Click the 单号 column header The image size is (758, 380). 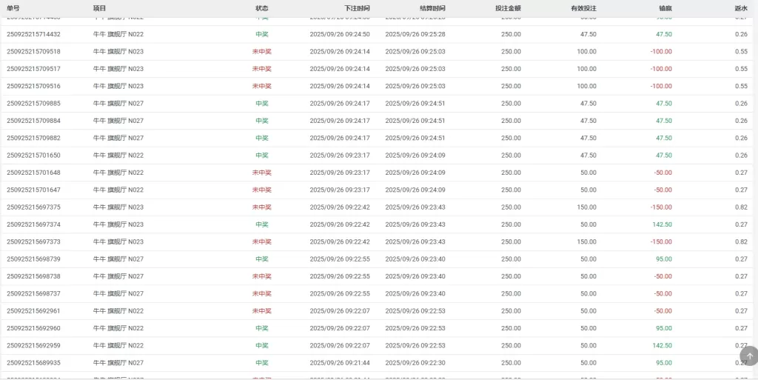13,8
